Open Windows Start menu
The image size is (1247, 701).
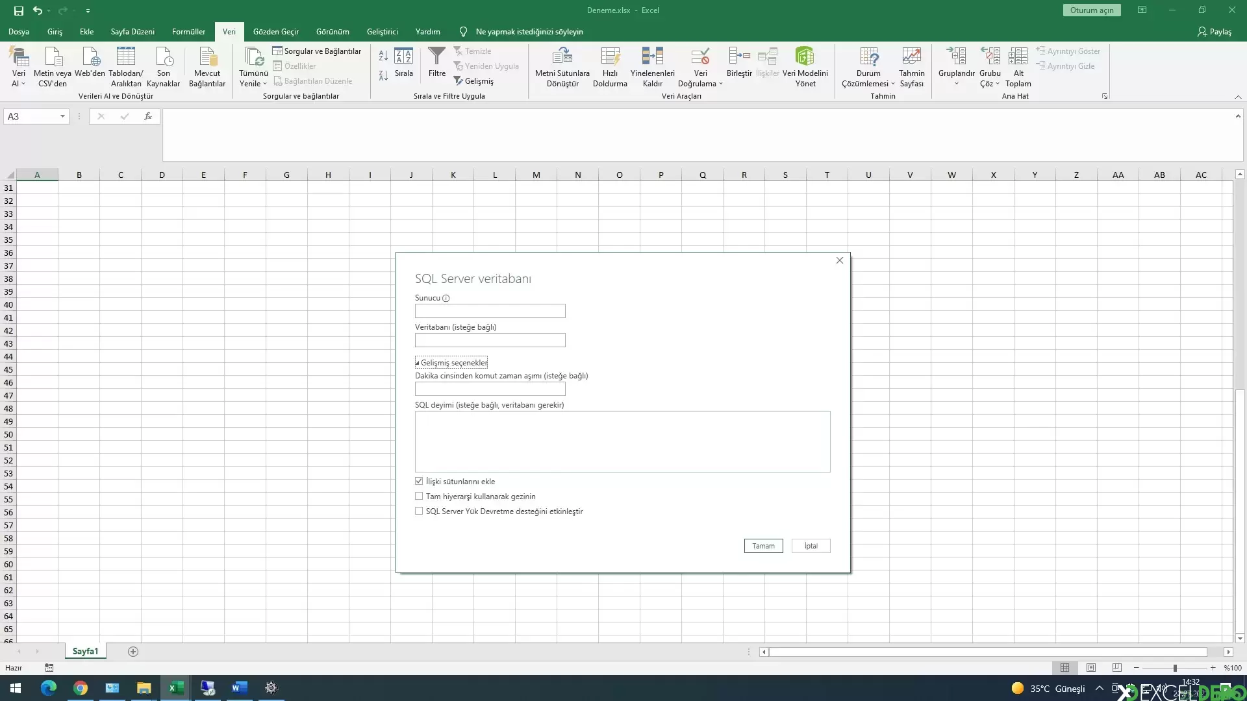pyautogui.click(x=16, y=688)
